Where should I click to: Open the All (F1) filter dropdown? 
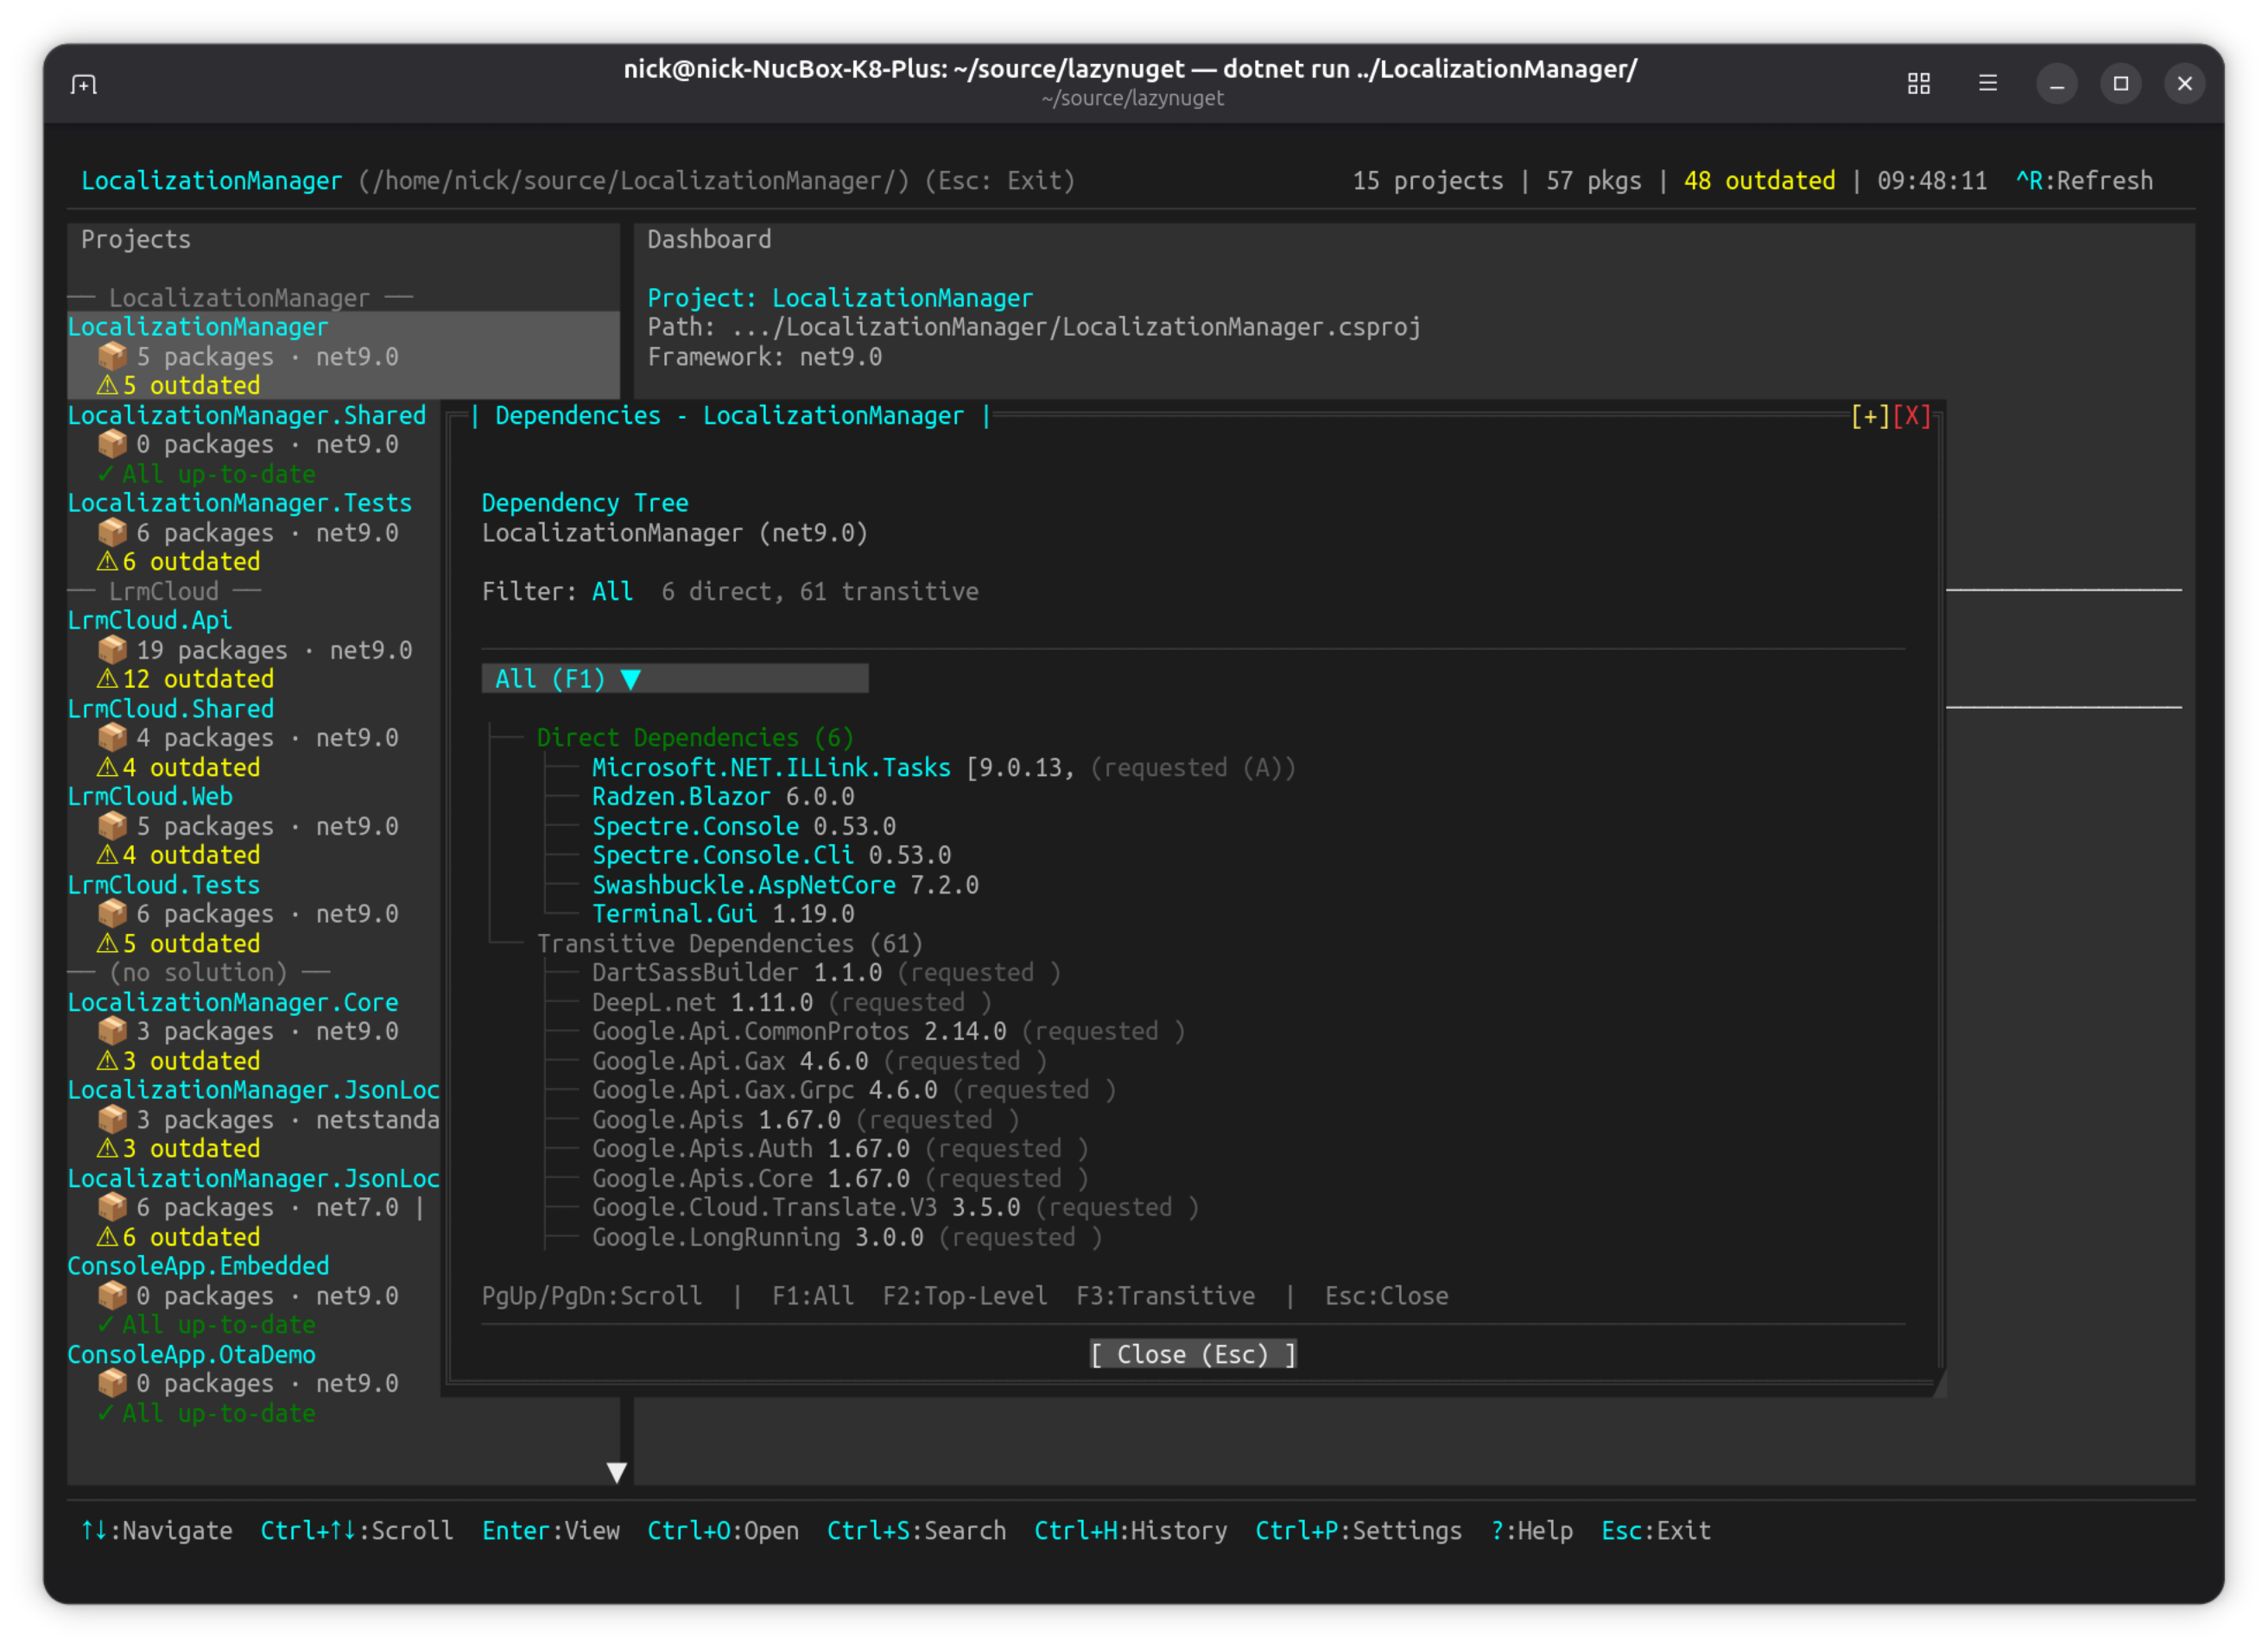pos(674,679)
